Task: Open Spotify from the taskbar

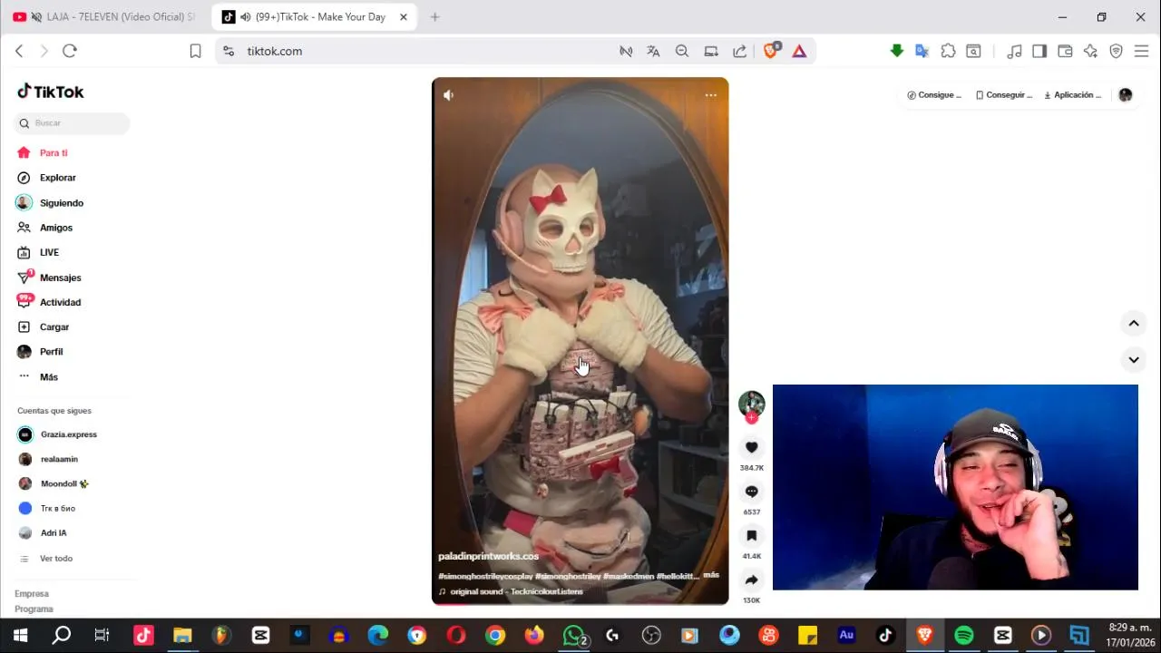Action: (964, 636)
